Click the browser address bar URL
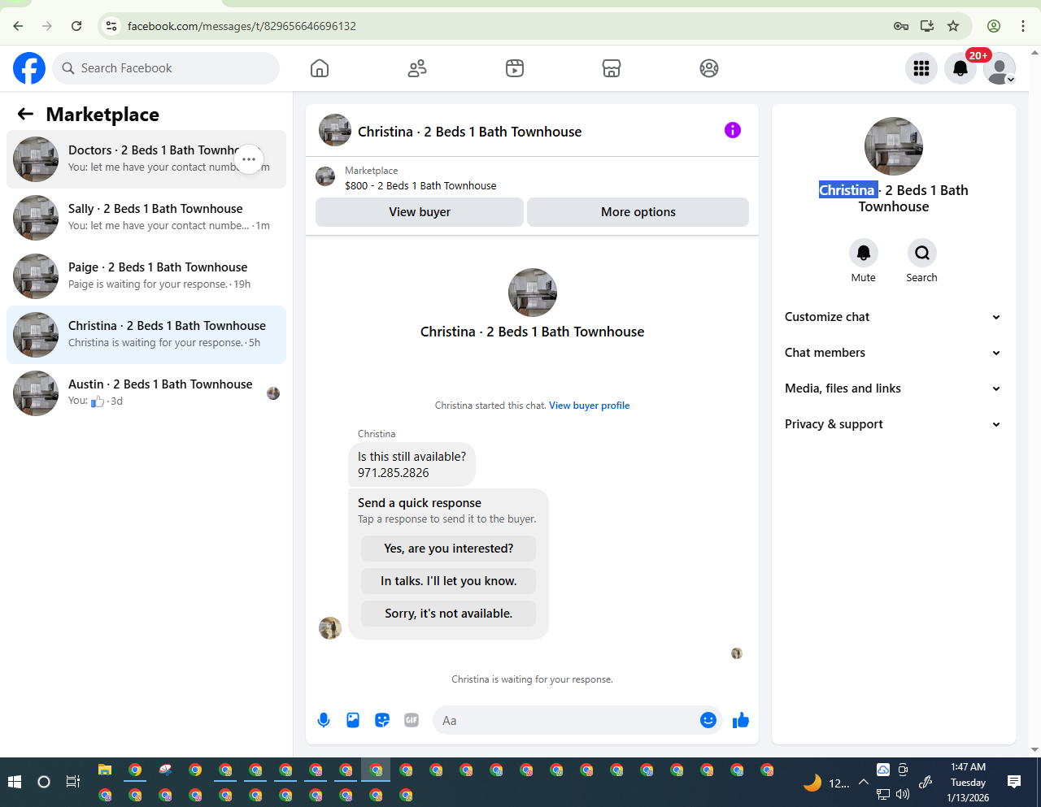The image size is (1041, 807). (242, 26)
